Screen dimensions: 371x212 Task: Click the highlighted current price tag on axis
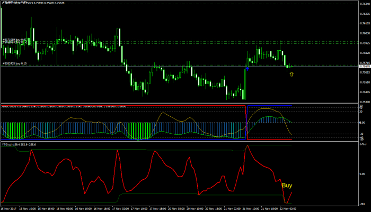pyautogui.click(x=365, y=66)
